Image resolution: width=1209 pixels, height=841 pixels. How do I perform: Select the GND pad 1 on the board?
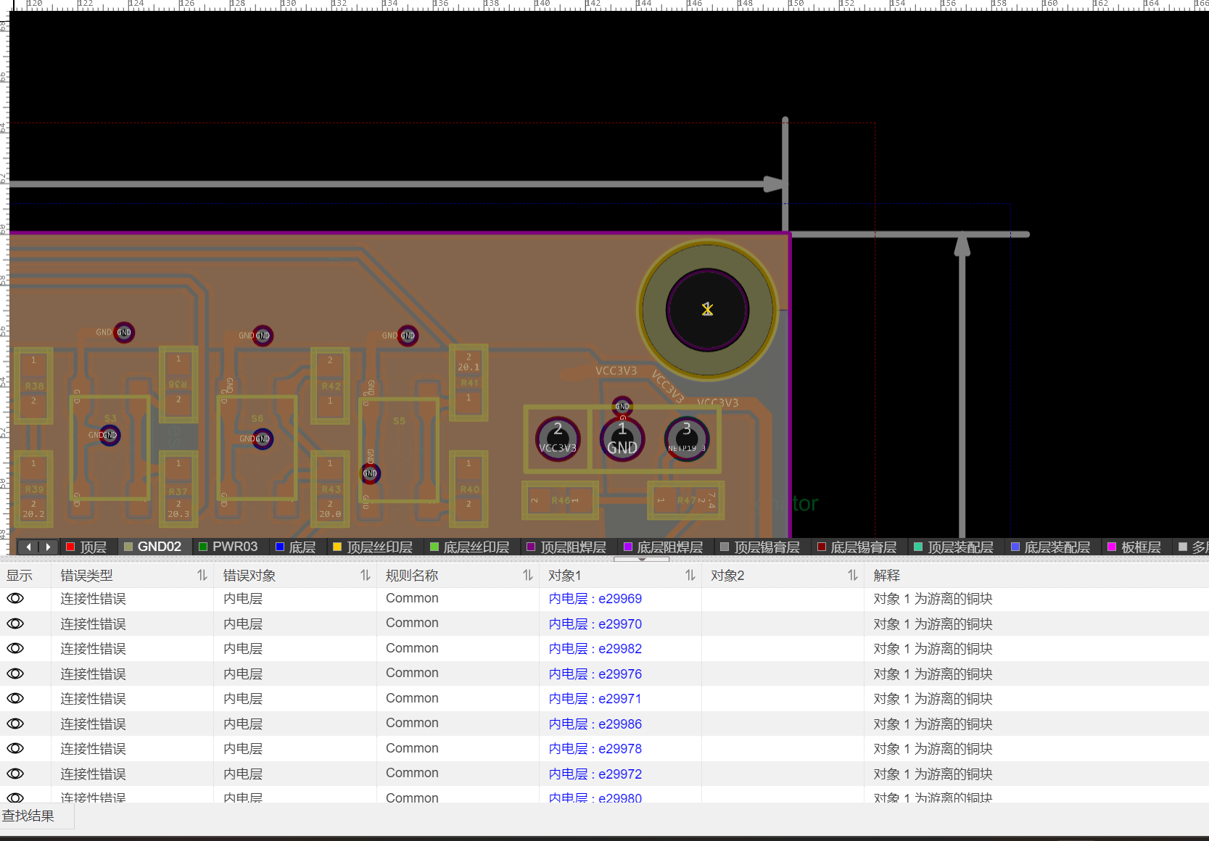[622, 439]
